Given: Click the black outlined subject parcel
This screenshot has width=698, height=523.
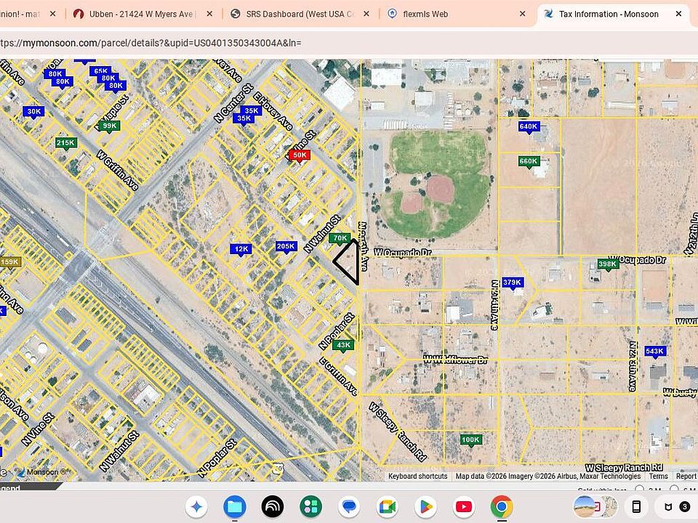Looking at the screenshot, I should tap(349, 262).
